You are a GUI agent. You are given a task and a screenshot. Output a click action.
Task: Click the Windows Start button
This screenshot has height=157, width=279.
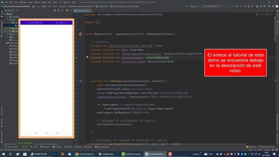pyautogui.click(x=3, y=154)
